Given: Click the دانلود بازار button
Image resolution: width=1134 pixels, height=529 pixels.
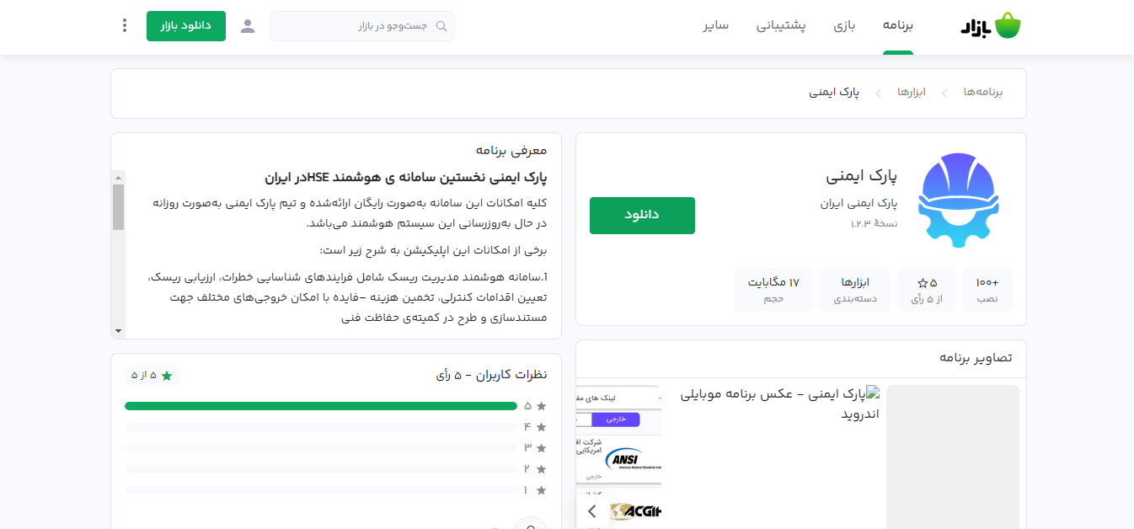Looking at the screenshot, I should [185, 26].
